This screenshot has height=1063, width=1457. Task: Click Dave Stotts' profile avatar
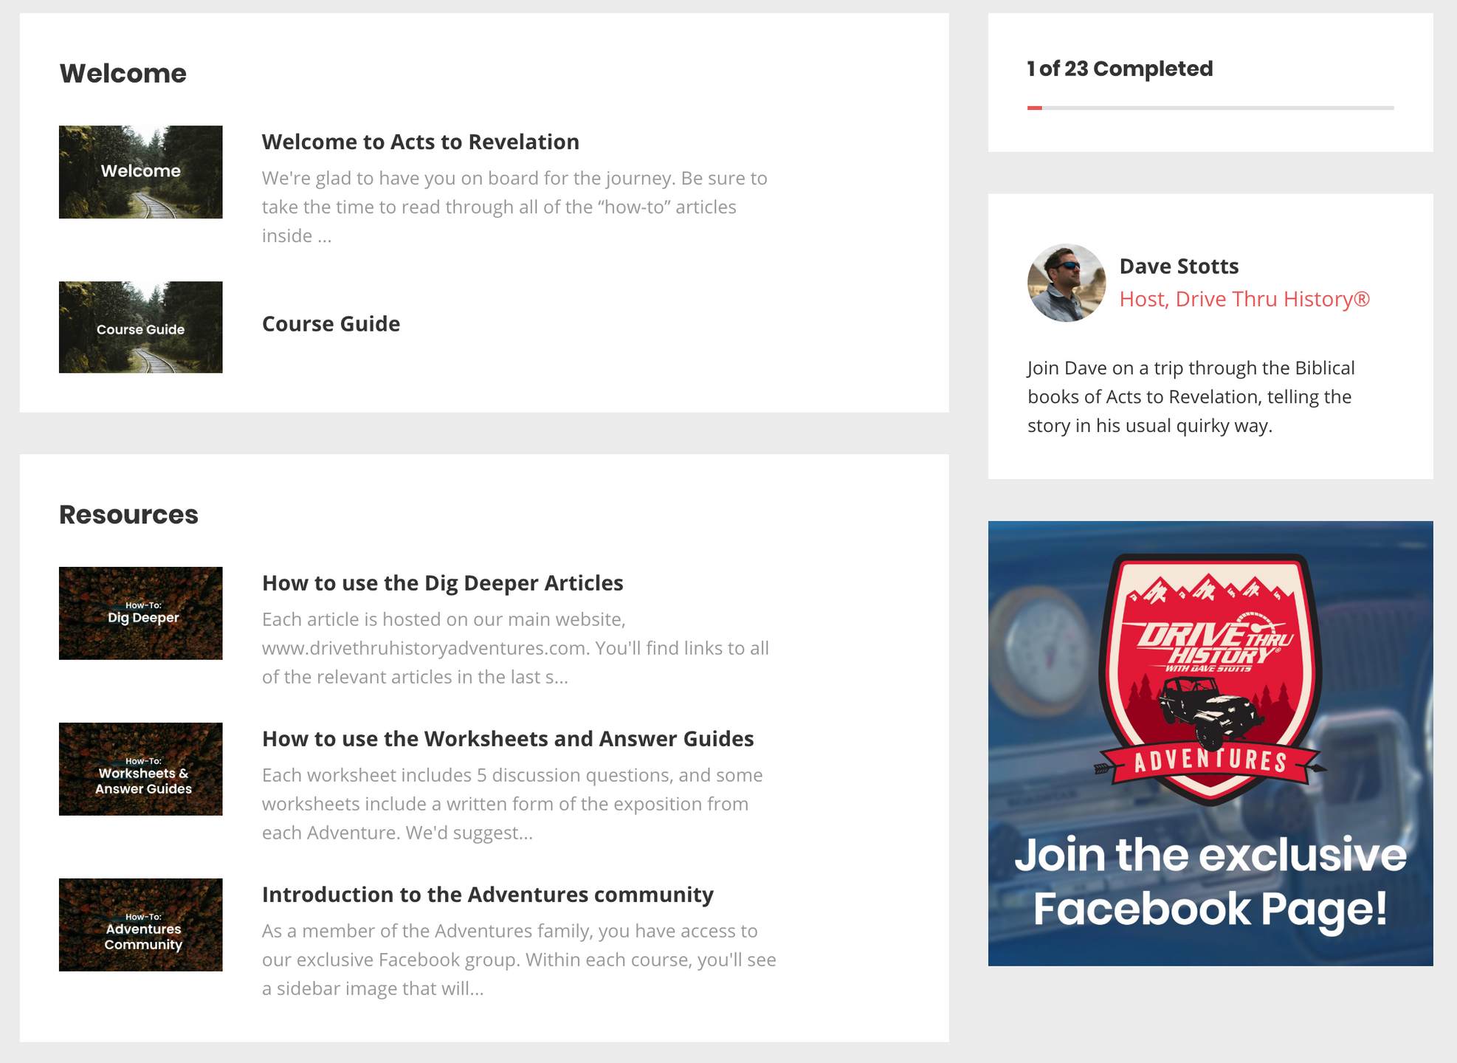pos(1066,283)
